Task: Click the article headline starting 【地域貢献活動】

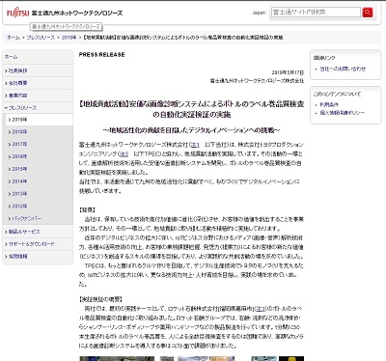Action: 192,109
